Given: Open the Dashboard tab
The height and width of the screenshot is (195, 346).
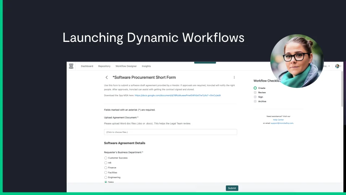Looking at the screenshot, I should [x=87, y=66].
